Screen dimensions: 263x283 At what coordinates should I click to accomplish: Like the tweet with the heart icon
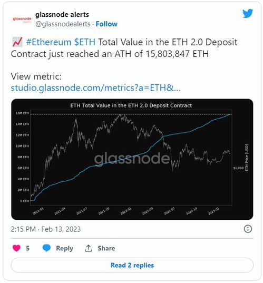pyautogui.click(x=16, y=248)
